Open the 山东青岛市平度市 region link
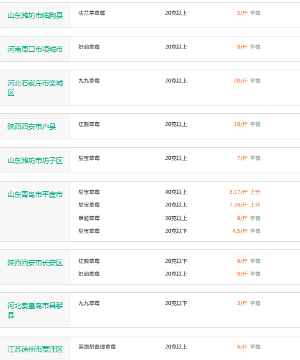Image resolution: width=300 pixels, height=360 pixels. (35, 194)
